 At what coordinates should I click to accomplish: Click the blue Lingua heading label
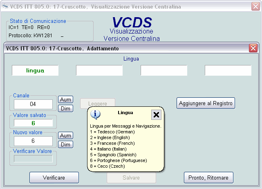tap(131, 59)
